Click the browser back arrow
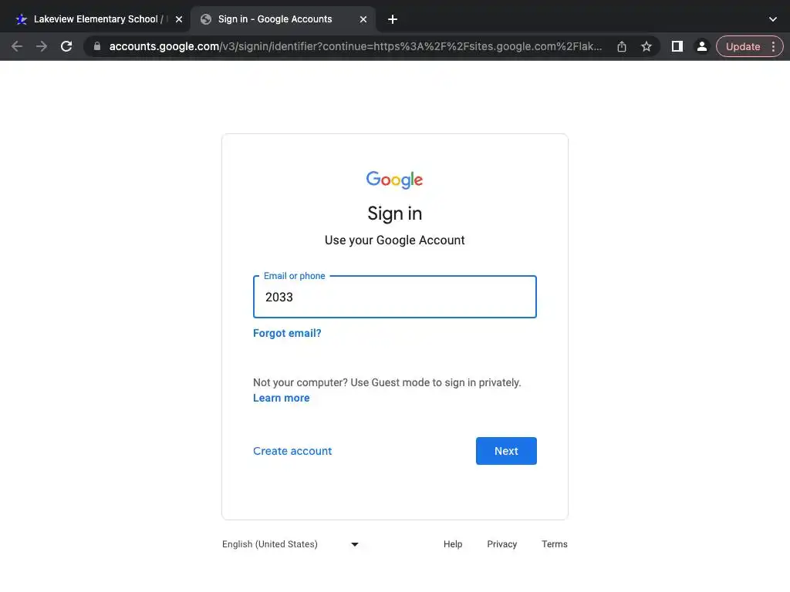Image resolution: width=790 pixels, height=592 pixels. [17, 46]
